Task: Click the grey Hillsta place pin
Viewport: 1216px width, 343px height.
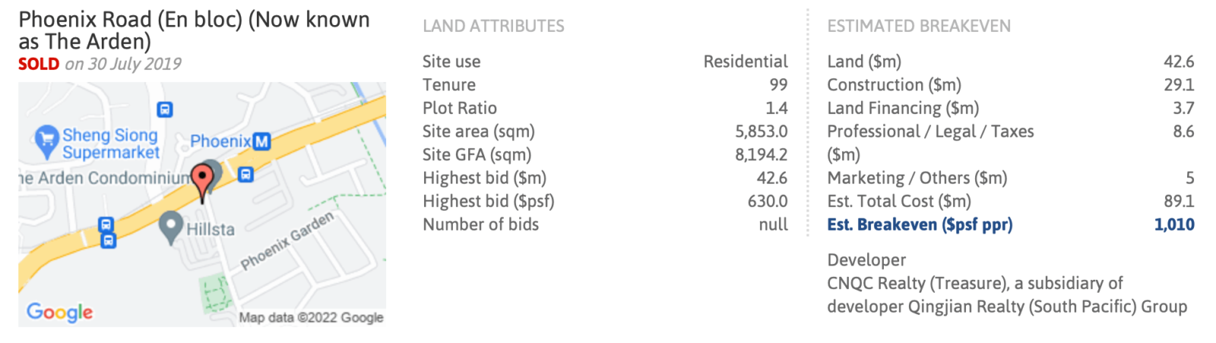Action: (171, 225)
